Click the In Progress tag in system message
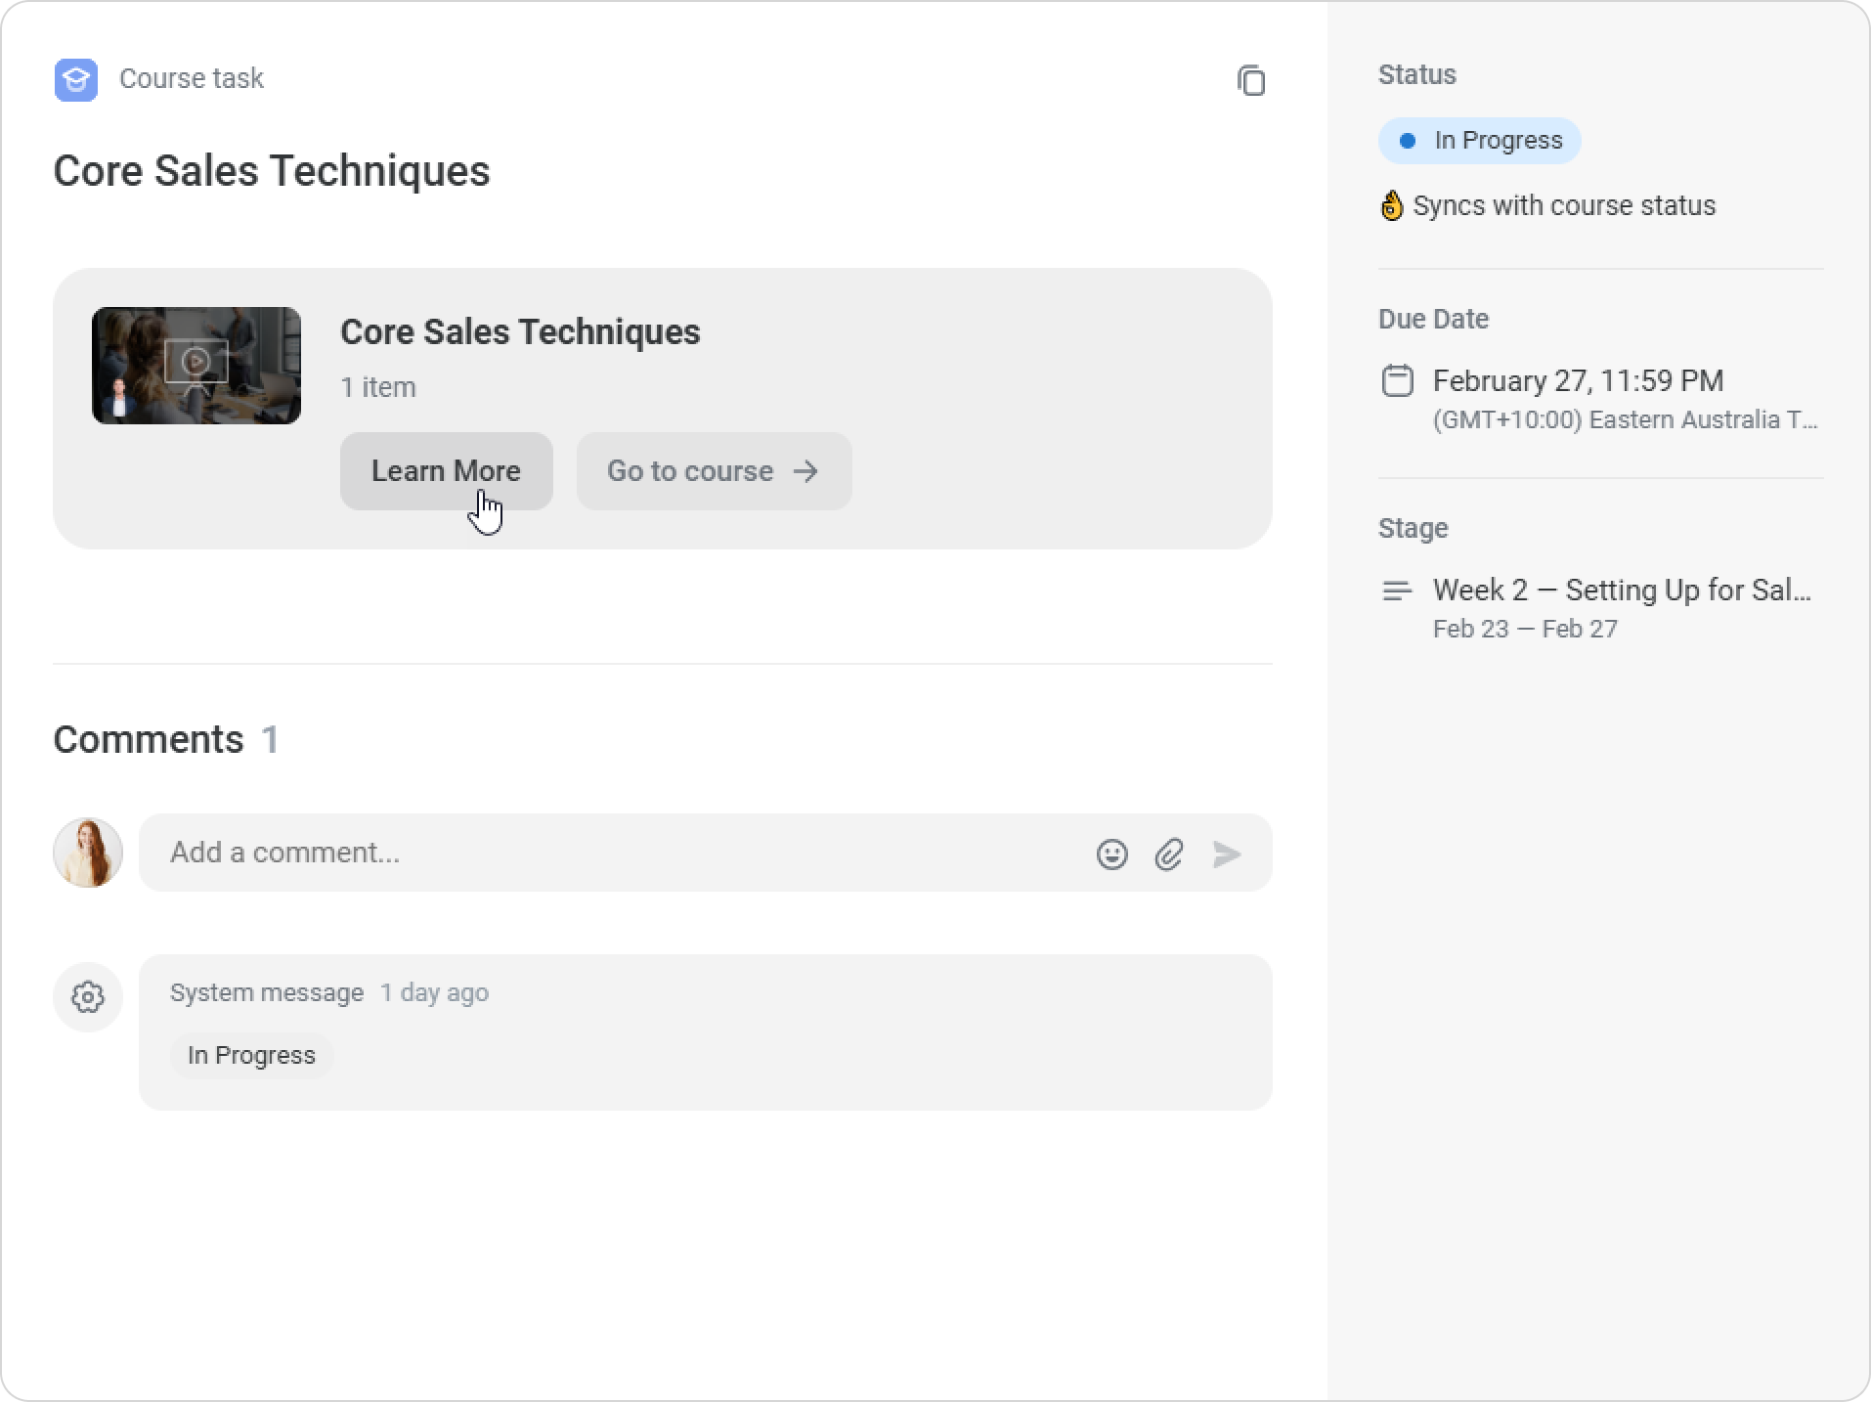This screenshot has width=1871, height=1402. [x=251, y=1056]
